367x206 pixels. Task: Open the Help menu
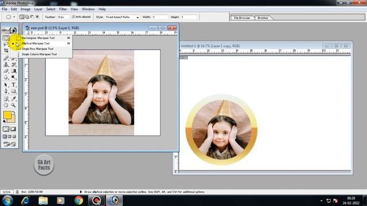[x=102, y=9]
